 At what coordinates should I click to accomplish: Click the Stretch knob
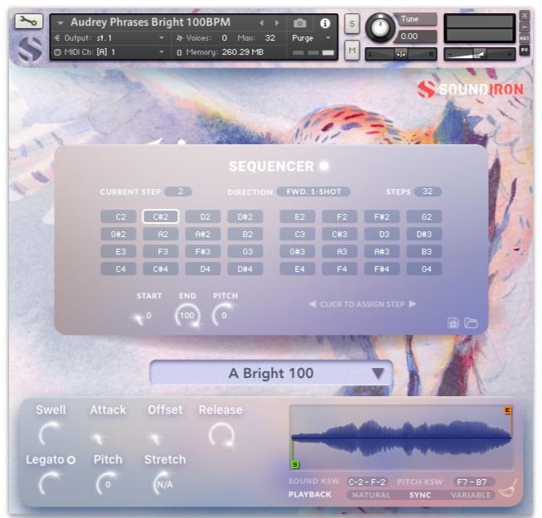(164, 484)
